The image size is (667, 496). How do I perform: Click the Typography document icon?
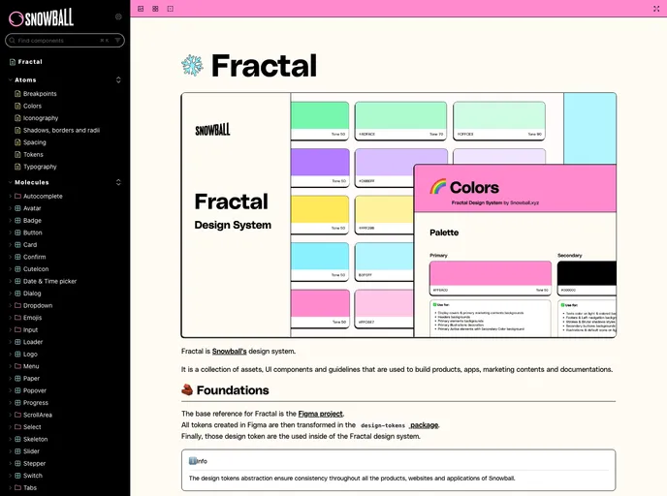(x=17, y=167)
